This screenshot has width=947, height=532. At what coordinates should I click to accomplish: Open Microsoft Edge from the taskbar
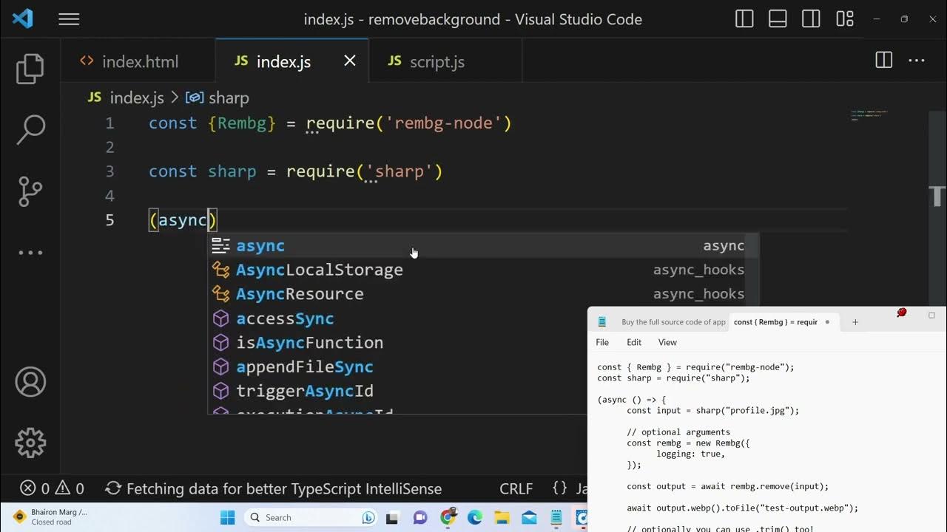coord(474,517)
